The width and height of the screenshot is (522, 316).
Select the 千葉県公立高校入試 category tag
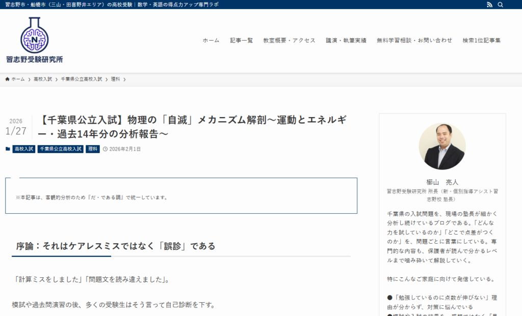[x=60, y=149]
